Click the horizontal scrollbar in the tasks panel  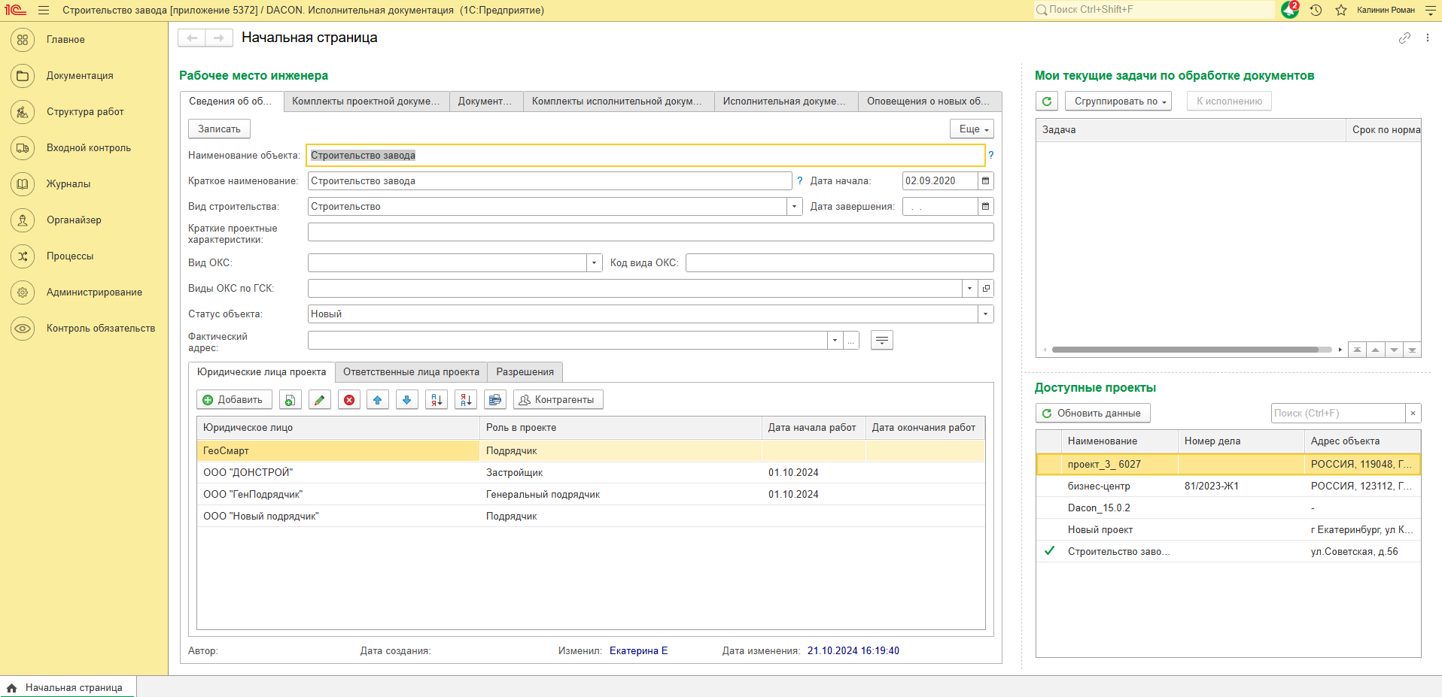click(1185, 350)
